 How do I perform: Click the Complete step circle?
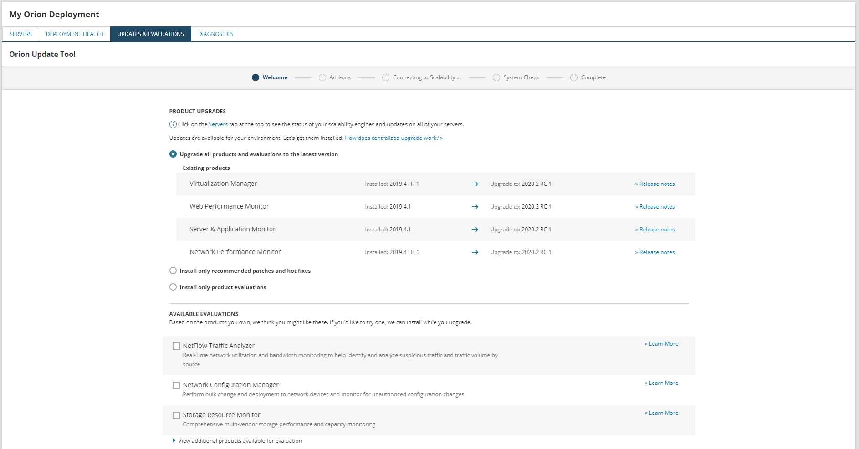[x=574, y=77]
